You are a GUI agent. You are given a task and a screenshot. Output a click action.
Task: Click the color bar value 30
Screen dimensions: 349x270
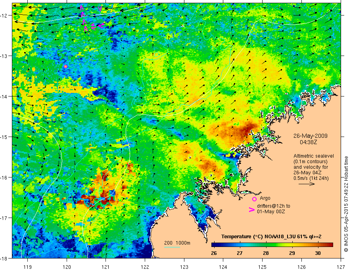coord(318,253)
